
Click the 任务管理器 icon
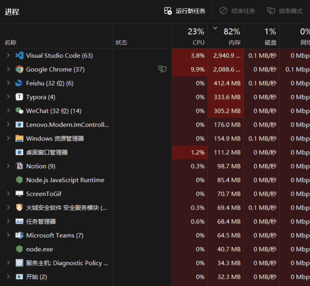19,221
